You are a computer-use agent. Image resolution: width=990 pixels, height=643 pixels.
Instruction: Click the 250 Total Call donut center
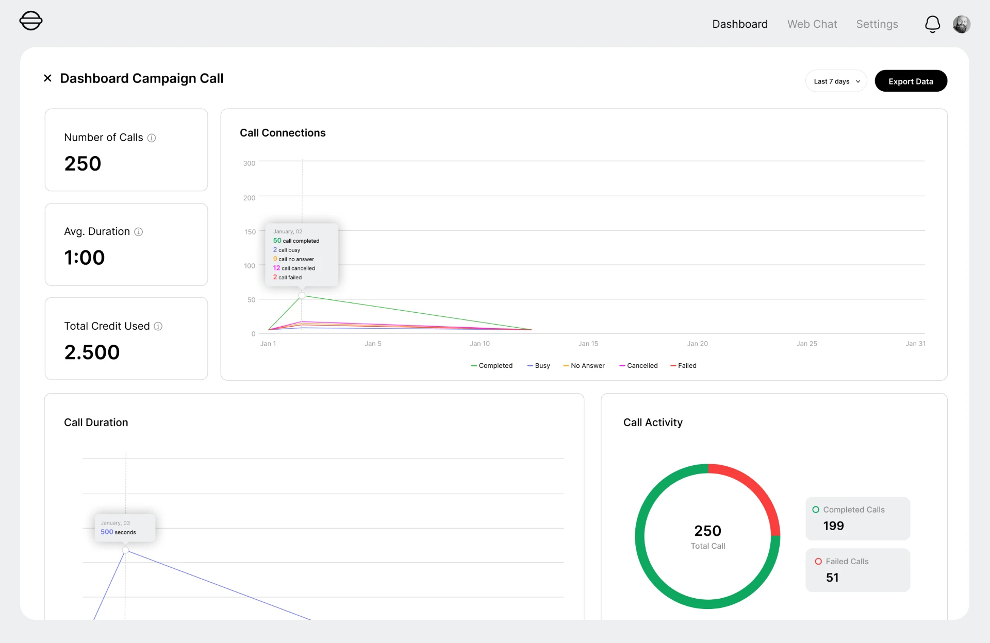[707, 536]
